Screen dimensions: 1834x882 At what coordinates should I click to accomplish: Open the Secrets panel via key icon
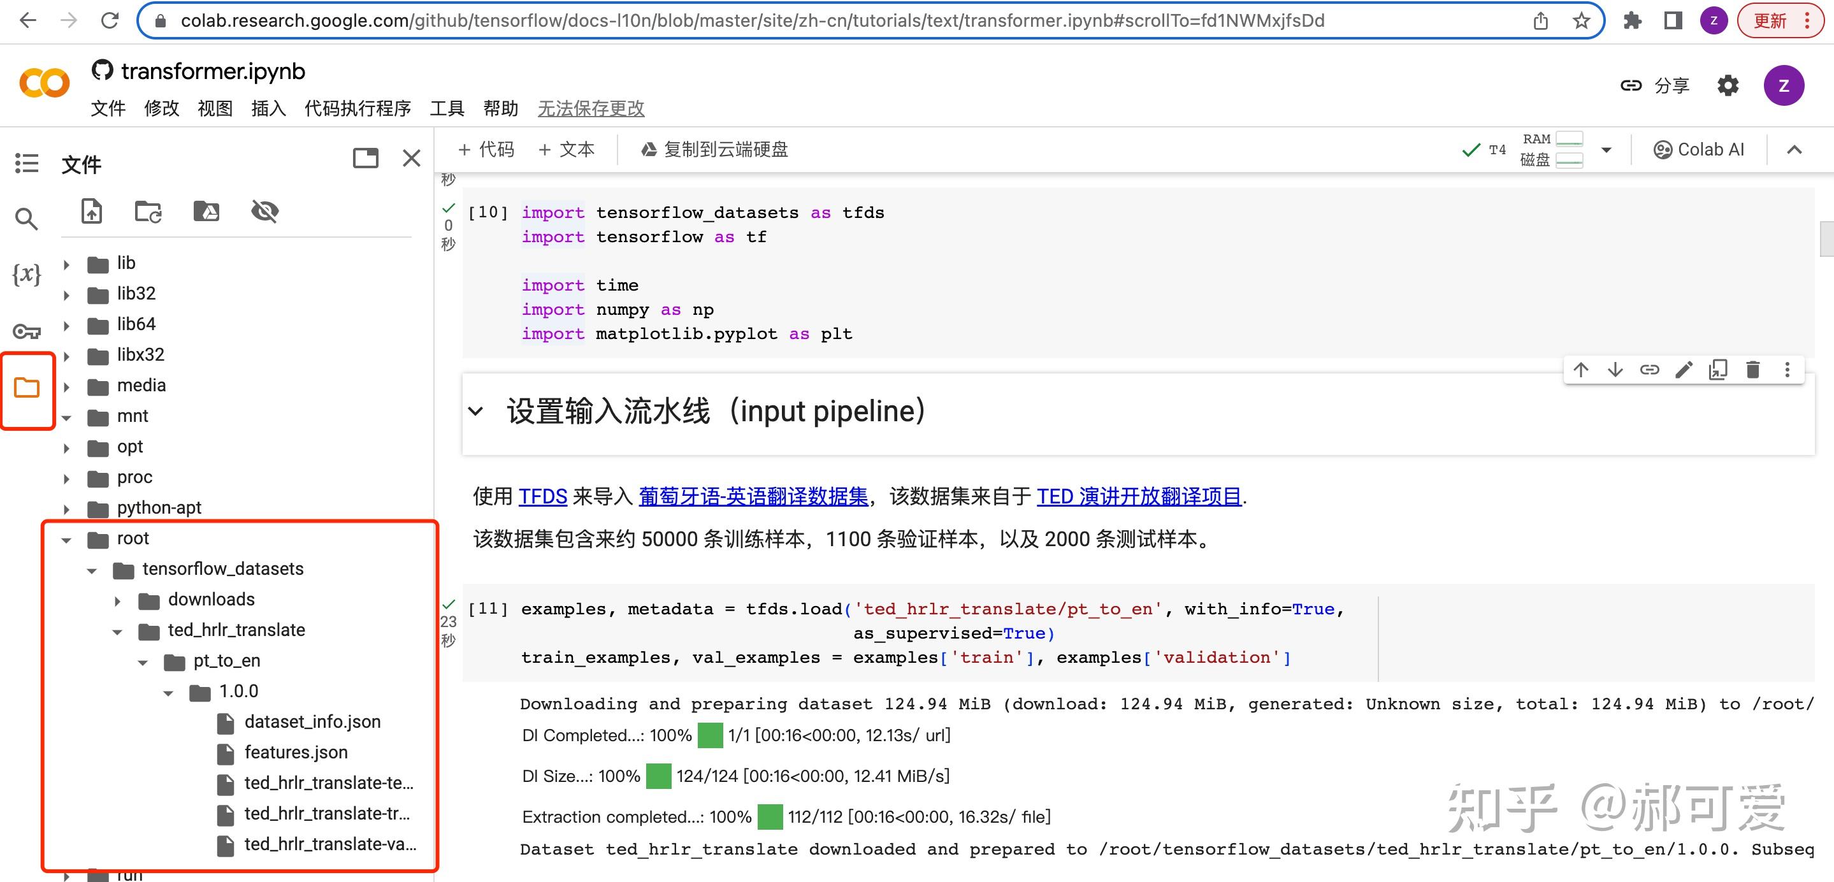26,331
